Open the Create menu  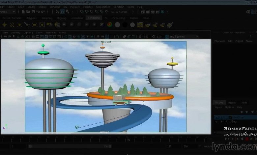point(11,7)
